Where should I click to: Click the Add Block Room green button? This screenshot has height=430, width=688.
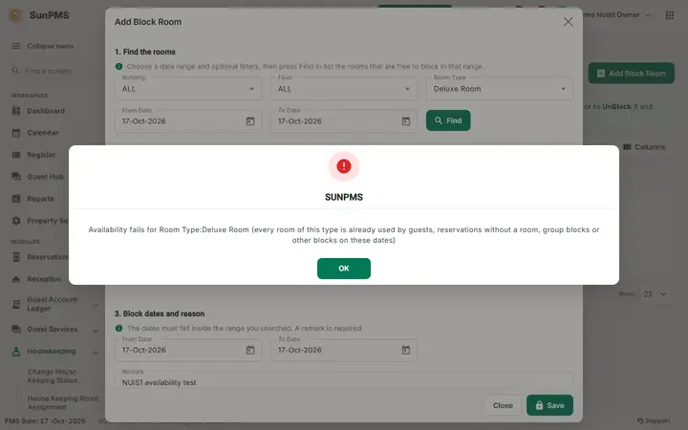(631, 74)
